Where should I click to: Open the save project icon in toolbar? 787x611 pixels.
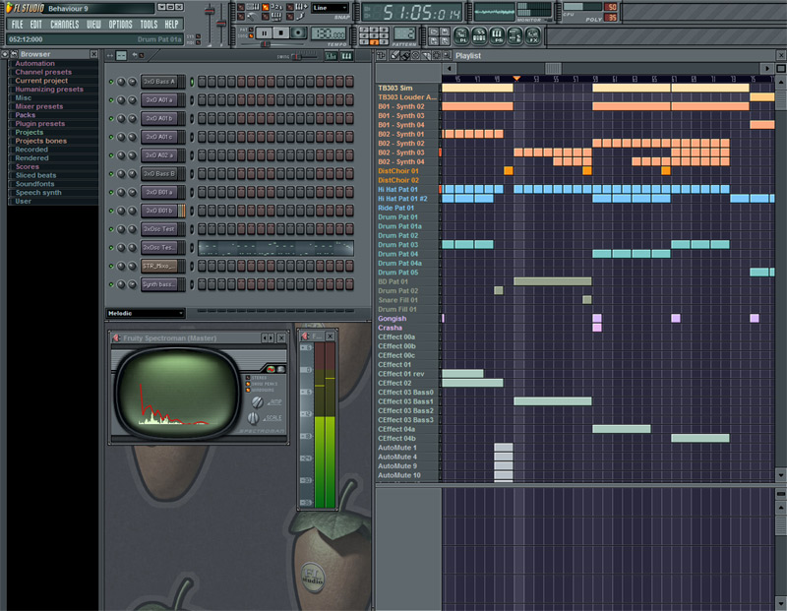pos(445,31)
